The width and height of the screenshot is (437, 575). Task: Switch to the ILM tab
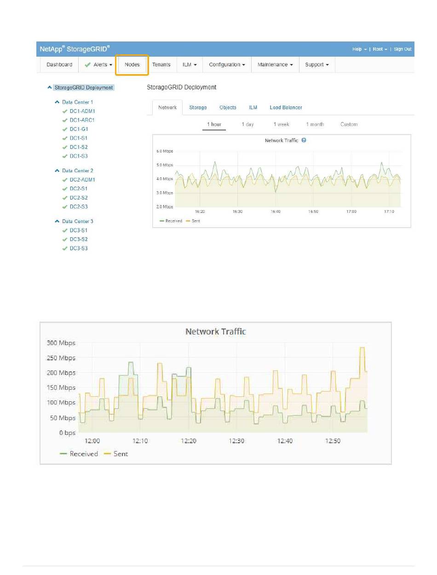pyautogui.click(x=253, y=107)
